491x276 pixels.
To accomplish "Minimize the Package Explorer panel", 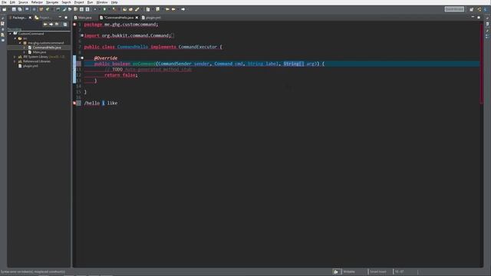I will 60,17.
